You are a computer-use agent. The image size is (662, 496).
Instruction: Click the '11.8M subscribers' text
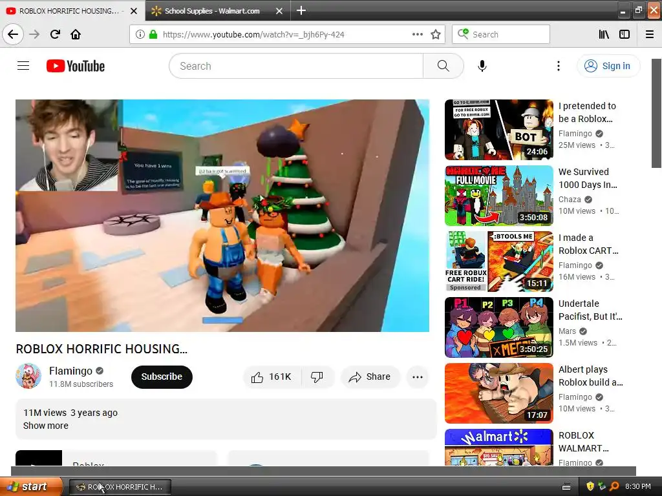click(81, 384)
